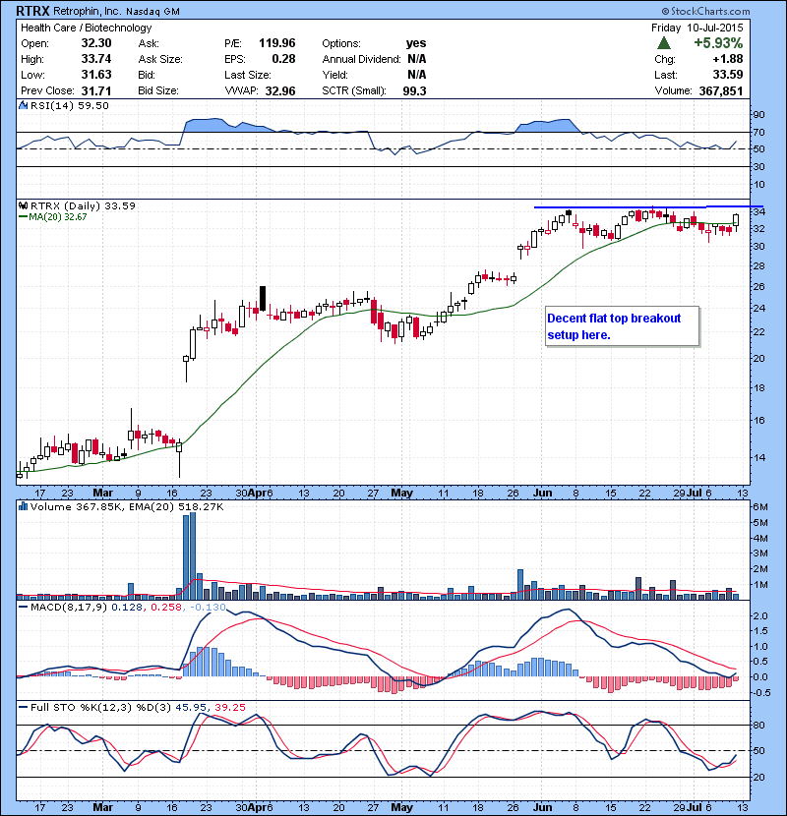787x816 pixels.
Task: Click the candlestick icon before RTRX (Daily)
Action: (x=23, y=206)
